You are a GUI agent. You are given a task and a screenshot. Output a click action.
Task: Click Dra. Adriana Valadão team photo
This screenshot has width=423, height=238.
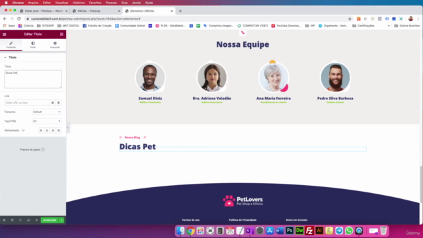[211, 77]
